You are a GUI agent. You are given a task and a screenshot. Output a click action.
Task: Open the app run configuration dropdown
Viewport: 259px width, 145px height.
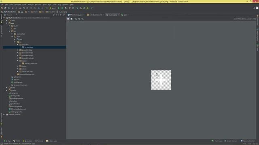coord(53,8)
